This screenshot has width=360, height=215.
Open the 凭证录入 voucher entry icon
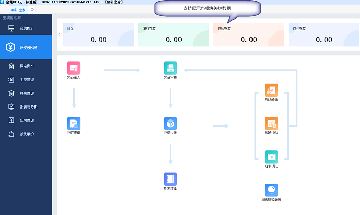tap(74, 68)
